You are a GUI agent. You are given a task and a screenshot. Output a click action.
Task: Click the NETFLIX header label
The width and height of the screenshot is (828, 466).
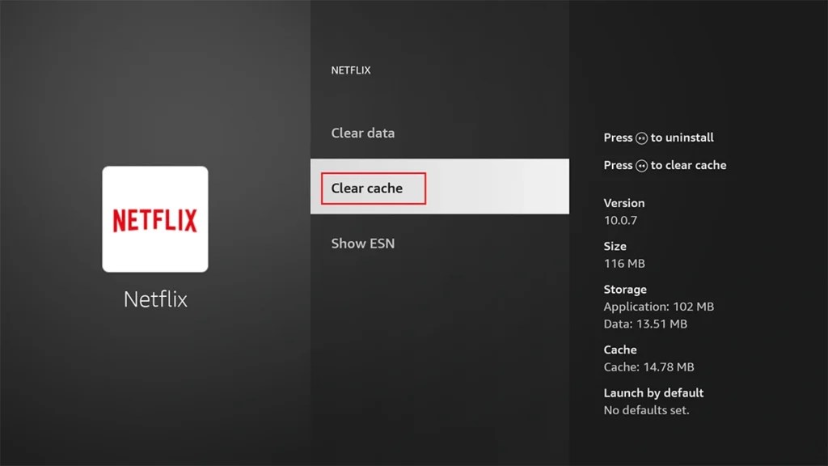coord(350,70)
